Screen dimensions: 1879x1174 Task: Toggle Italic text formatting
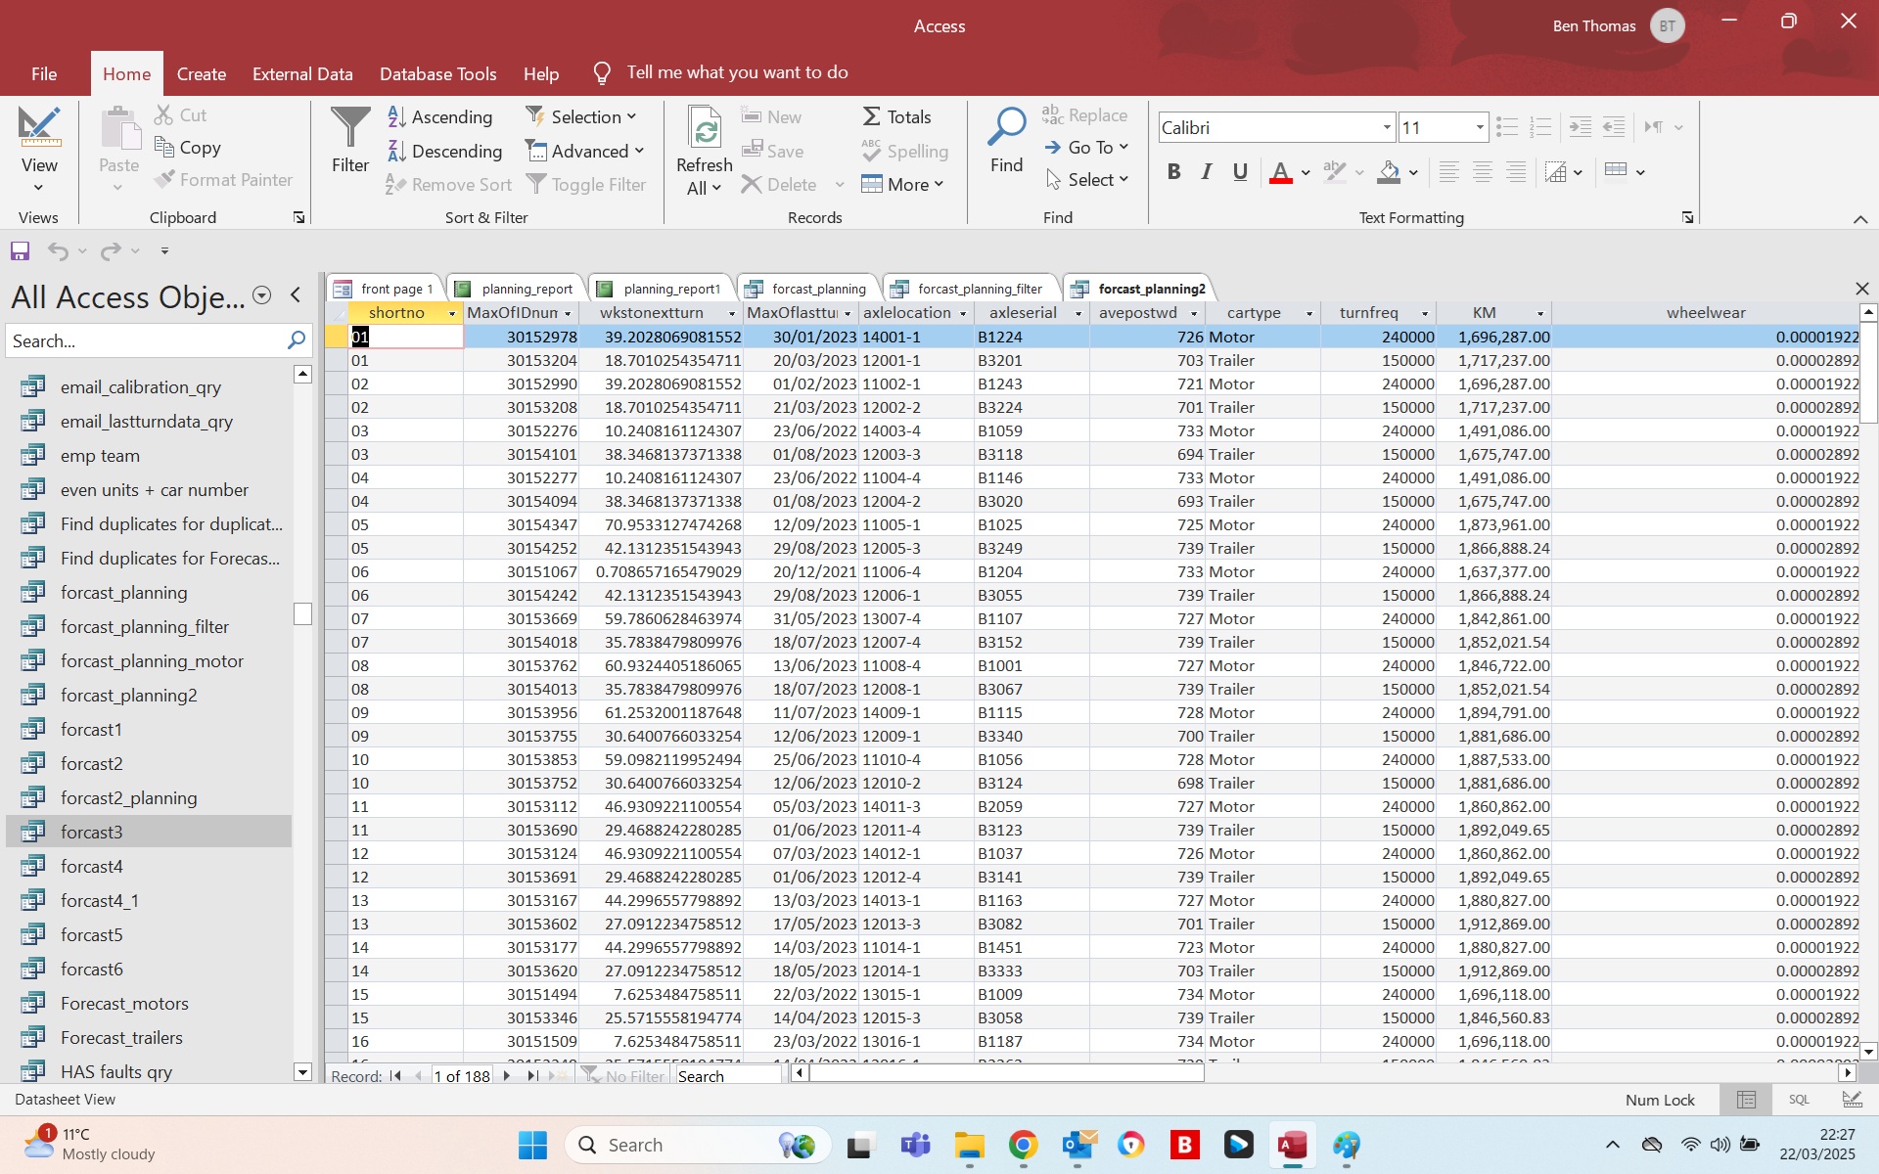coord(1207,172)
